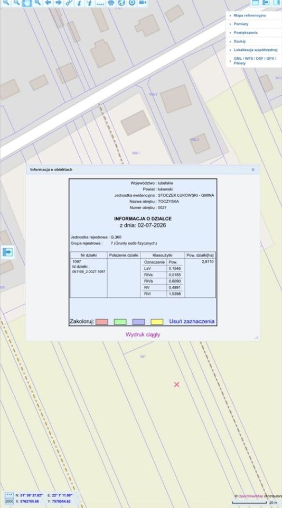Expand the Mapa referencyjna section
Screen dimensions: 282x508
[250, 15]
